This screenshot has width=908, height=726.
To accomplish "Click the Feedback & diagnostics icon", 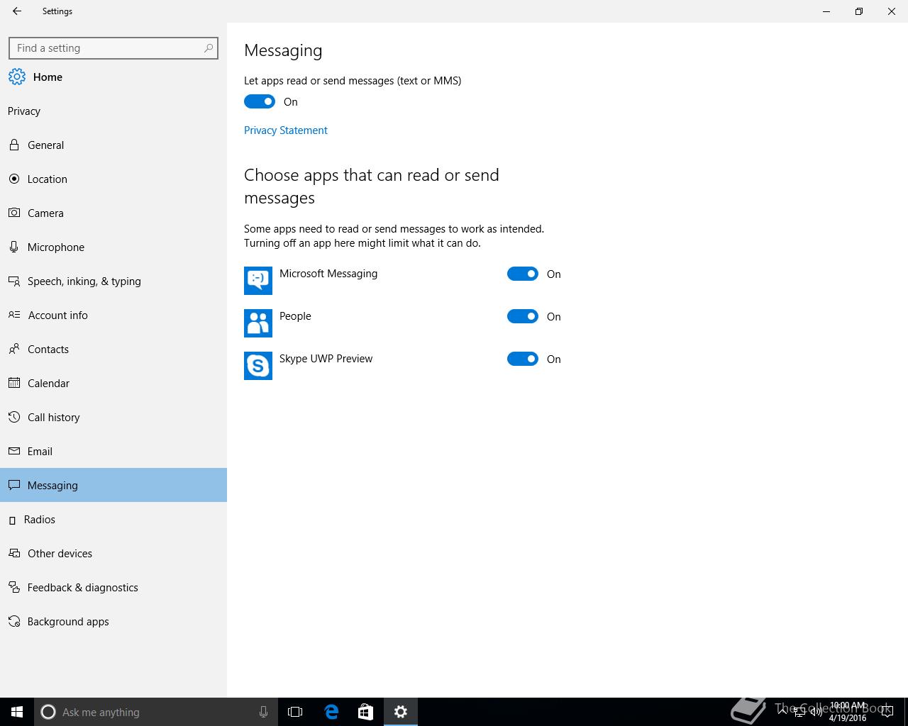I will coord(13,587).
